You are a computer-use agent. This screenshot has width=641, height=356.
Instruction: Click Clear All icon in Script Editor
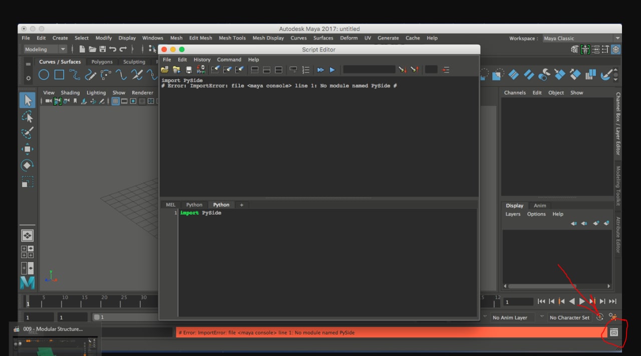pyautogui.click(x=239, y=69)
